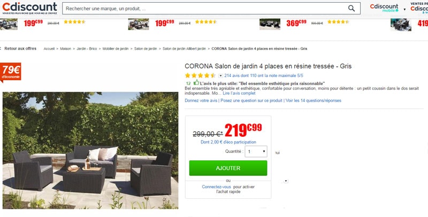Expand the rating breakdown arrow beside stars
428x217 pixels.
(220, 76)
